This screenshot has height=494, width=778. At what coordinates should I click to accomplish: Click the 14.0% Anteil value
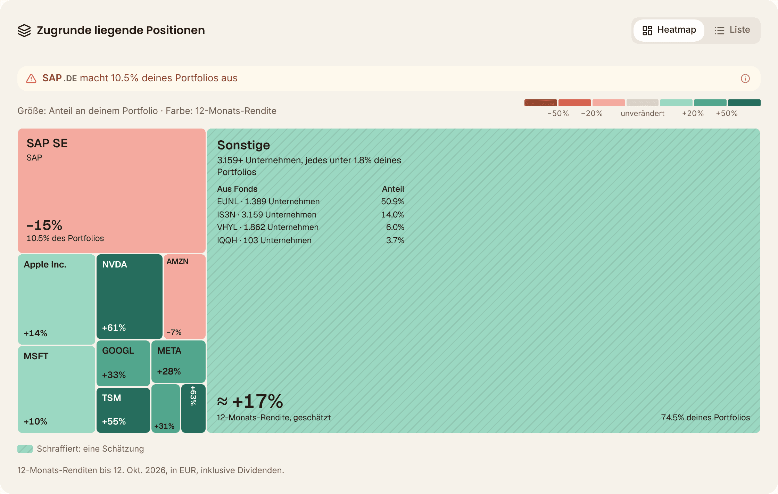click(x=392, y=215)
